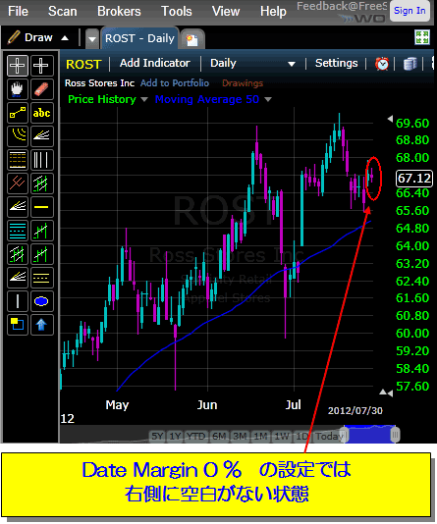This screenshot has height=524, width=437.
Task: Select the fan tool beside the yellow horizontal line
Action: tap(18, 207)
